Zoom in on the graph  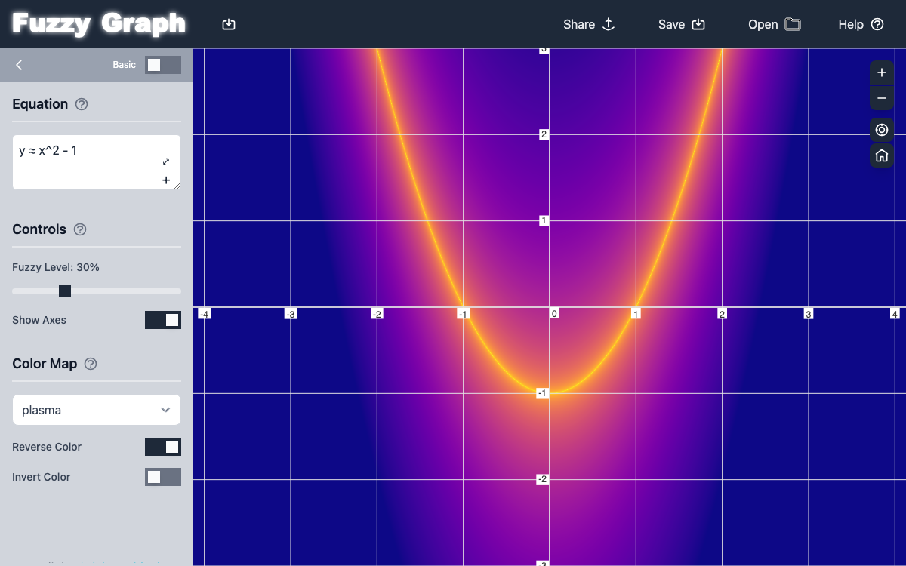pos(882,73)
